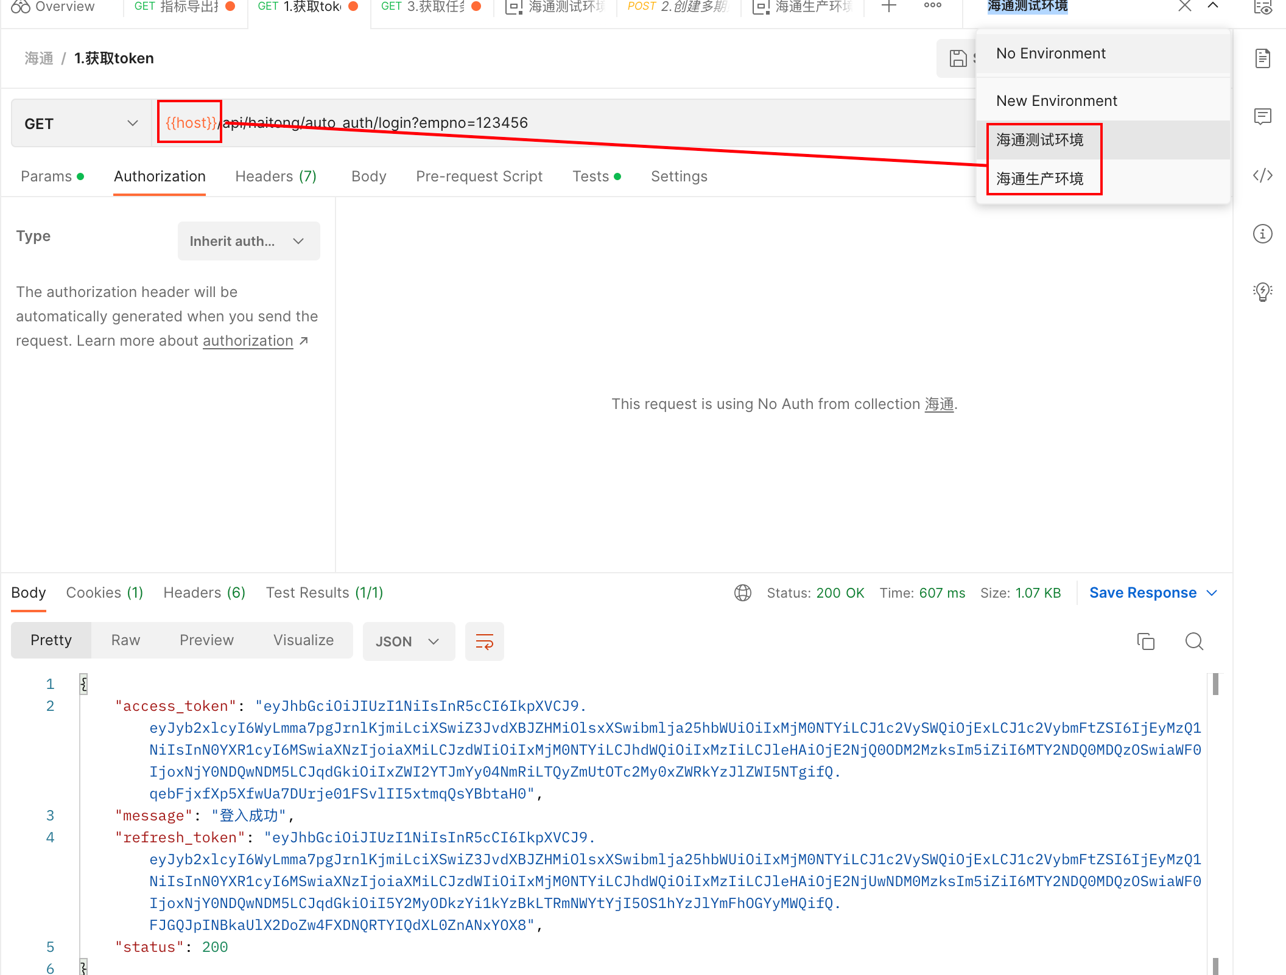Copy response with the copy icon
This screenshot has width=1286, height=975.
pos(1145,641)
